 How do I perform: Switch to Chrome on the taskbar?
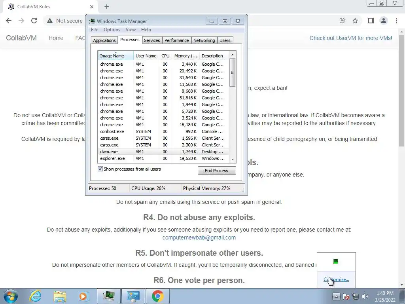coord(158,296)
